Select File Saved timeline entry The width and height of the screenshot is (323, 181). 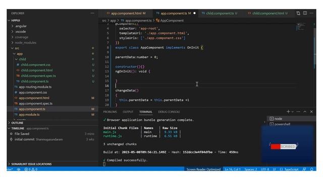coord(22,134)
